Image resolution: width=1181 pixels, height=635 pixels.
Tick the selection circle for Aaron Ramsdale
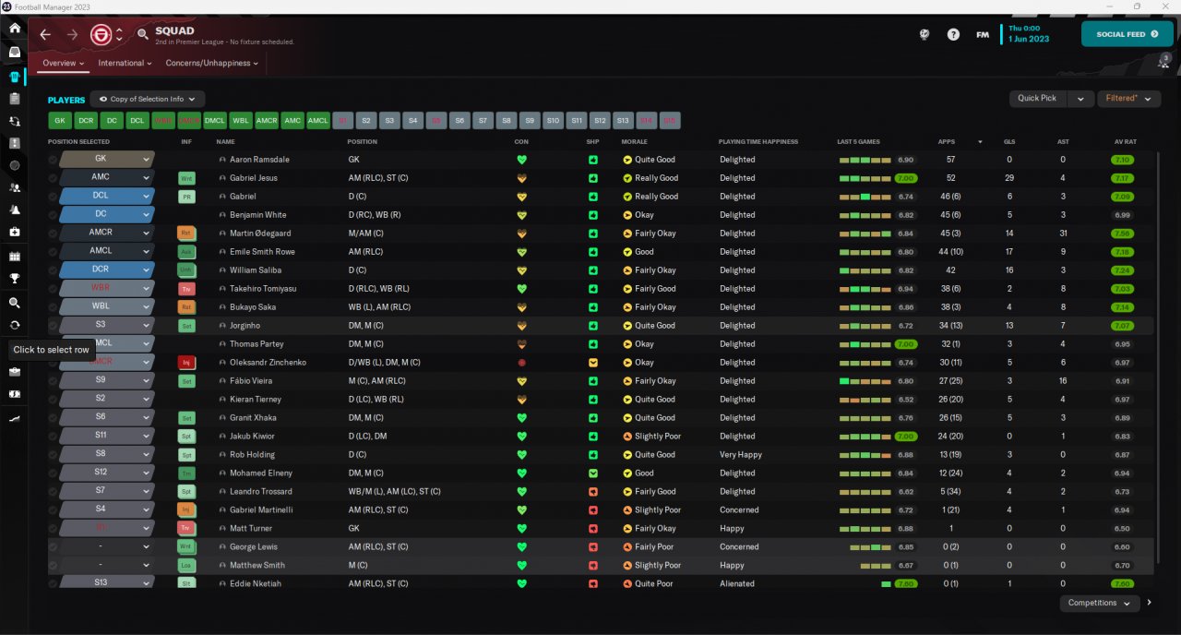(53, 160)
